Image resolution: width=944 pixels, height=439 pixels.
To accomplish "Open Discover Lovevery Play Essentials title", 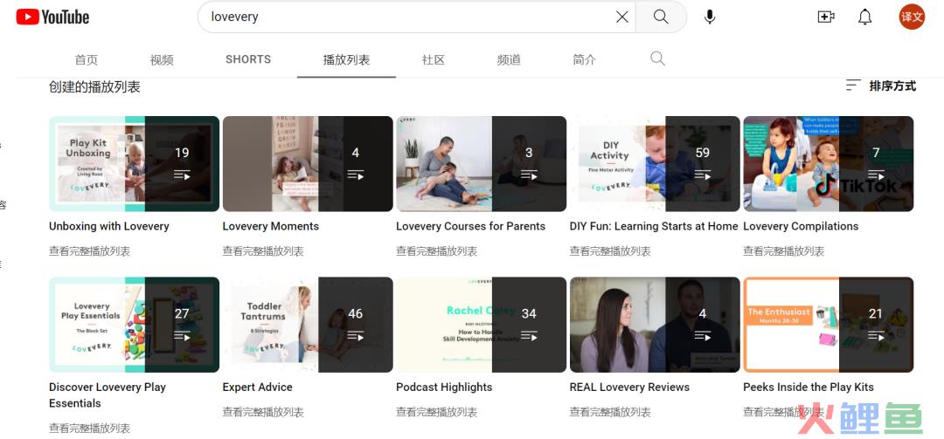I will (108, 395).
